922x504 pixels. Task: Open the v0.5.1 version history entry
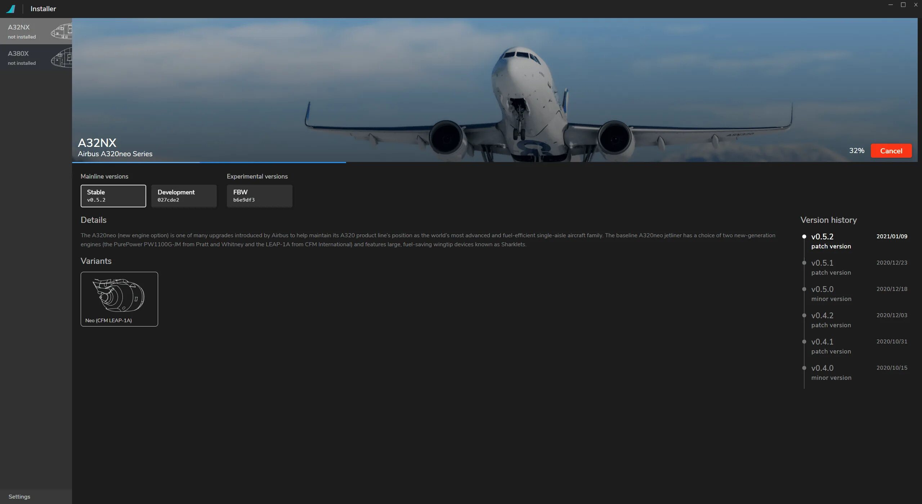tap(822, 263)
